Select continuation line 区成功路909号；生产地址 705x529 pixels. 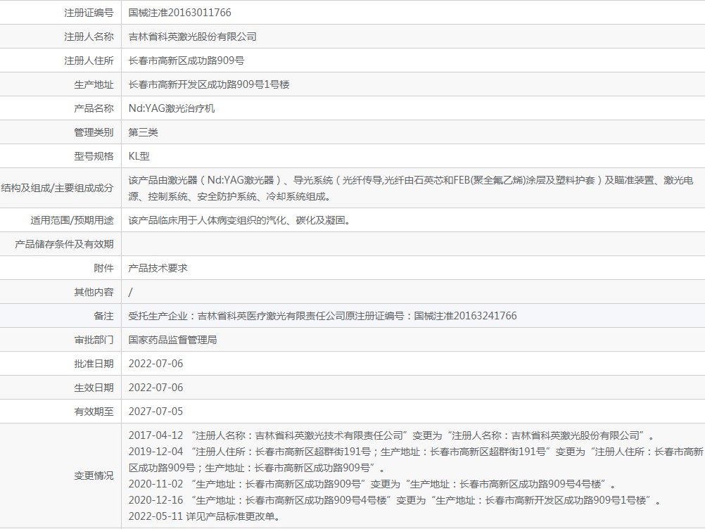[257, 468]
